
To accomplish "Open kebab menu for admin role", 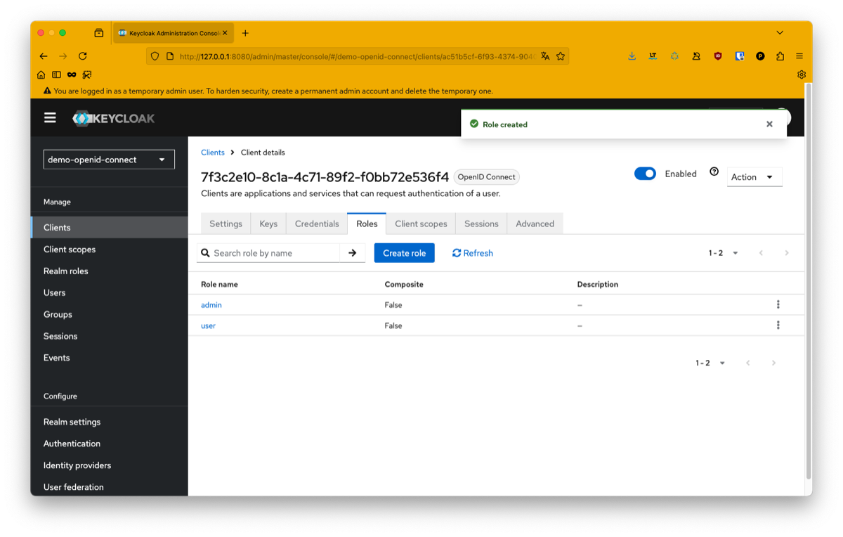I will (x=778, y=304).
